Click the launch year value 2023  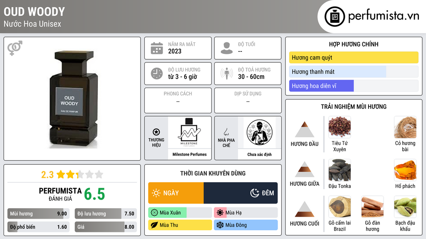click(175, 51)
